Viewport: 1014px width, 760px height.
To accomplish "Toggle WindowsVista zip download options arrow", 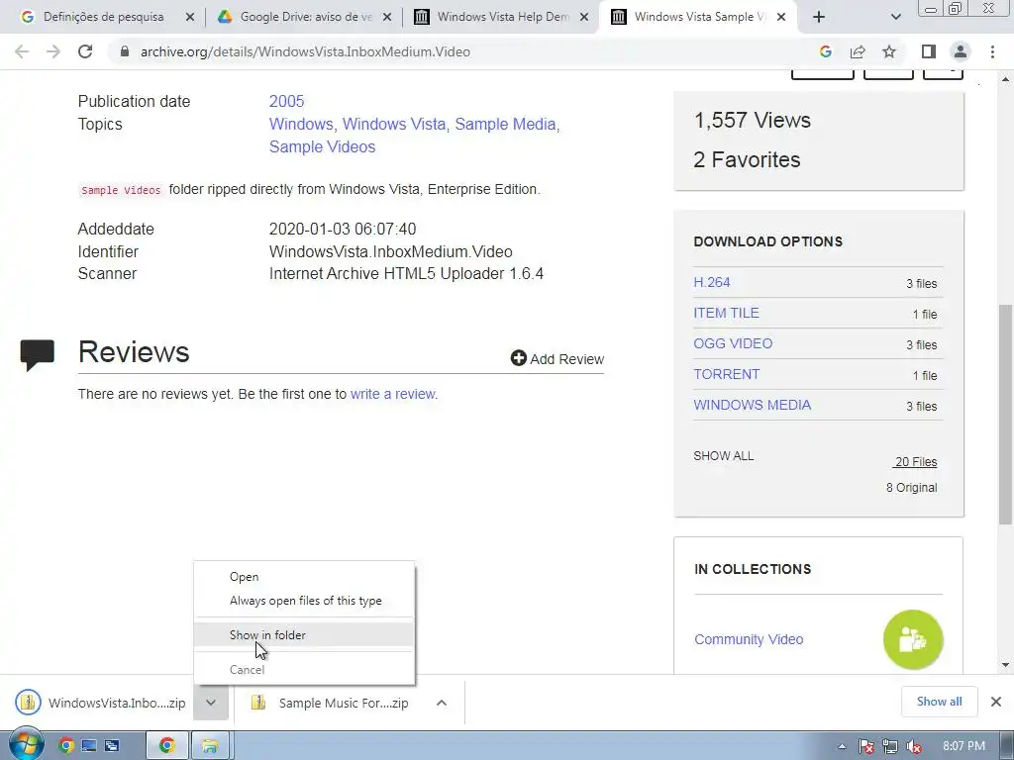I will point(211,703).
